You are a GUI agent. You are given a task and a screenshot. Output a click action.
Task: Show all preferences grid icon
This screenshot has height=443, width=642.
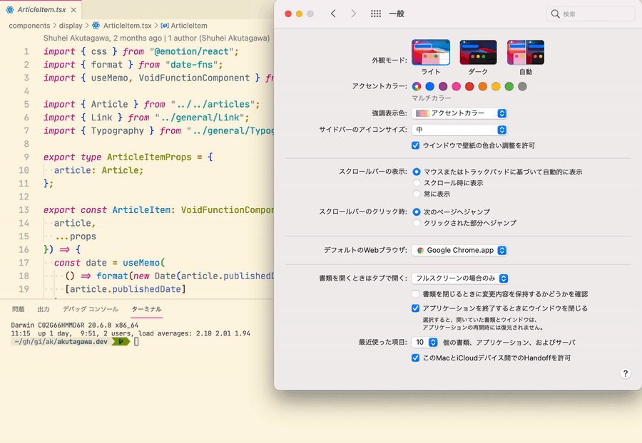pos(375,14)
